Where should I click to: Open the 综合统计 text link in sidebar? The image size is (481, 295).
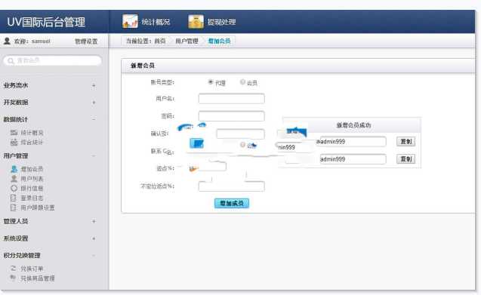click(x=32, y=143)
